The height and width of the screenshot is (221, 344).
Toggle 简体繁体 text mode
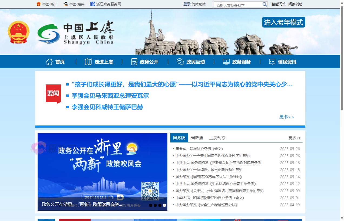[x=198, y=4]
